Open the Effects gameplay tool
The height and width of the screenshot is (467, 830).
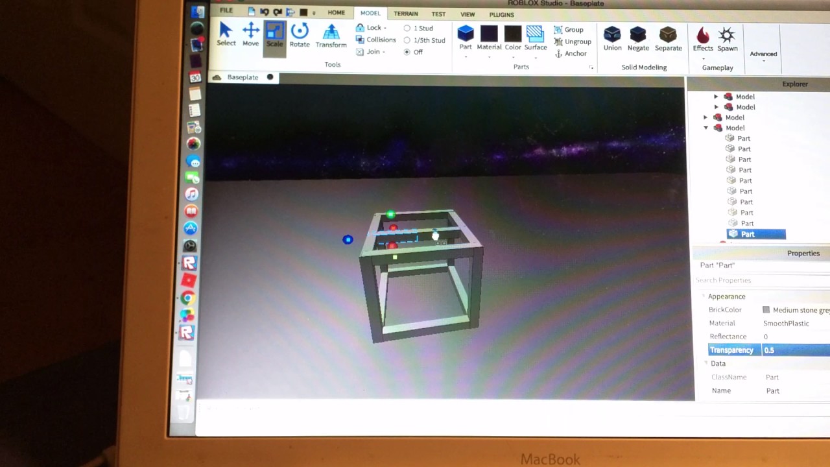tap(703, 39)
